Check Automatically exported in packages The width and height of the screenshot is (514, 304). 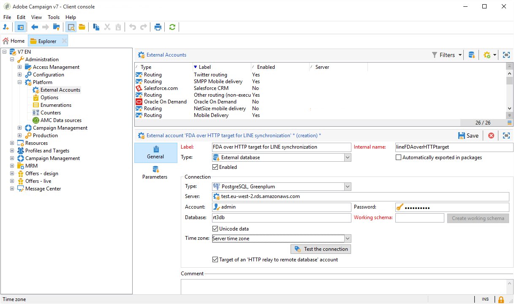coord(398,157)
